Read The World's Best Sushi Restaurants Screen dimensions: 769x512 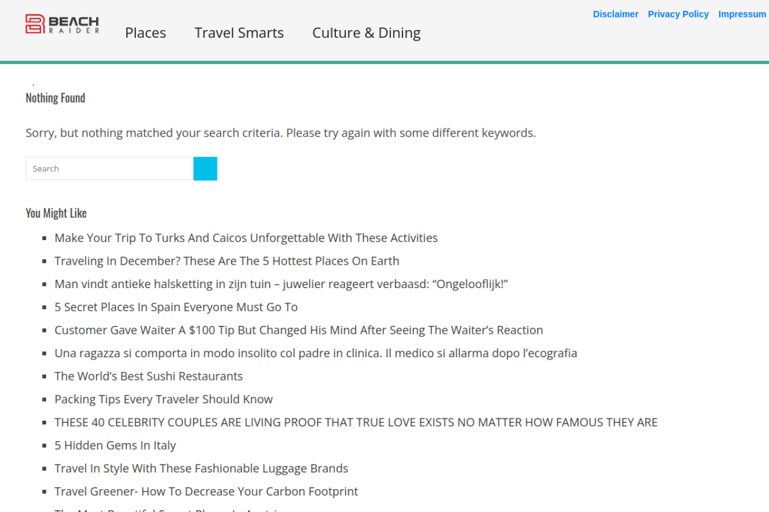[148, 376]
